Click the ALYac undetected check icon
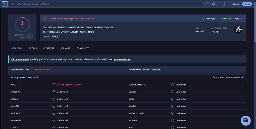This screenshot has height=129, width=256. point(172,99)
